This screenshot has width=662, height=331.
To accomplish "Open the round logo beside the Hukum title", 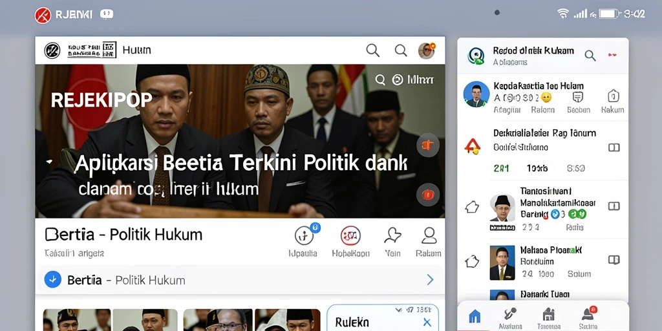I will [x=52, y=50].
